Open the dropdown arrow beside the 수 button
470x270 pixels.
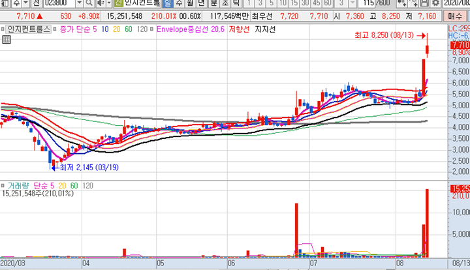[25, 3]
